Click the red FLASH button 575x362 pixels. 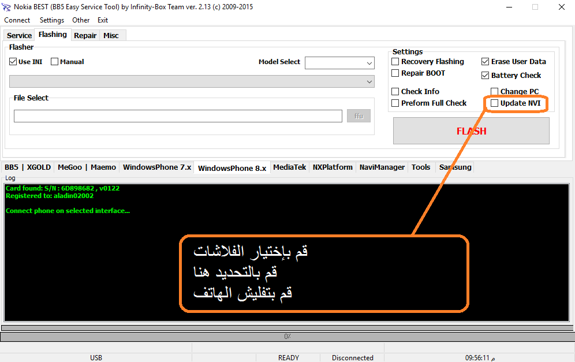click(x=471, y=131)
